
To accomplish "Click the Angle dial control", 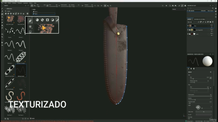I will tap(198, 107).
